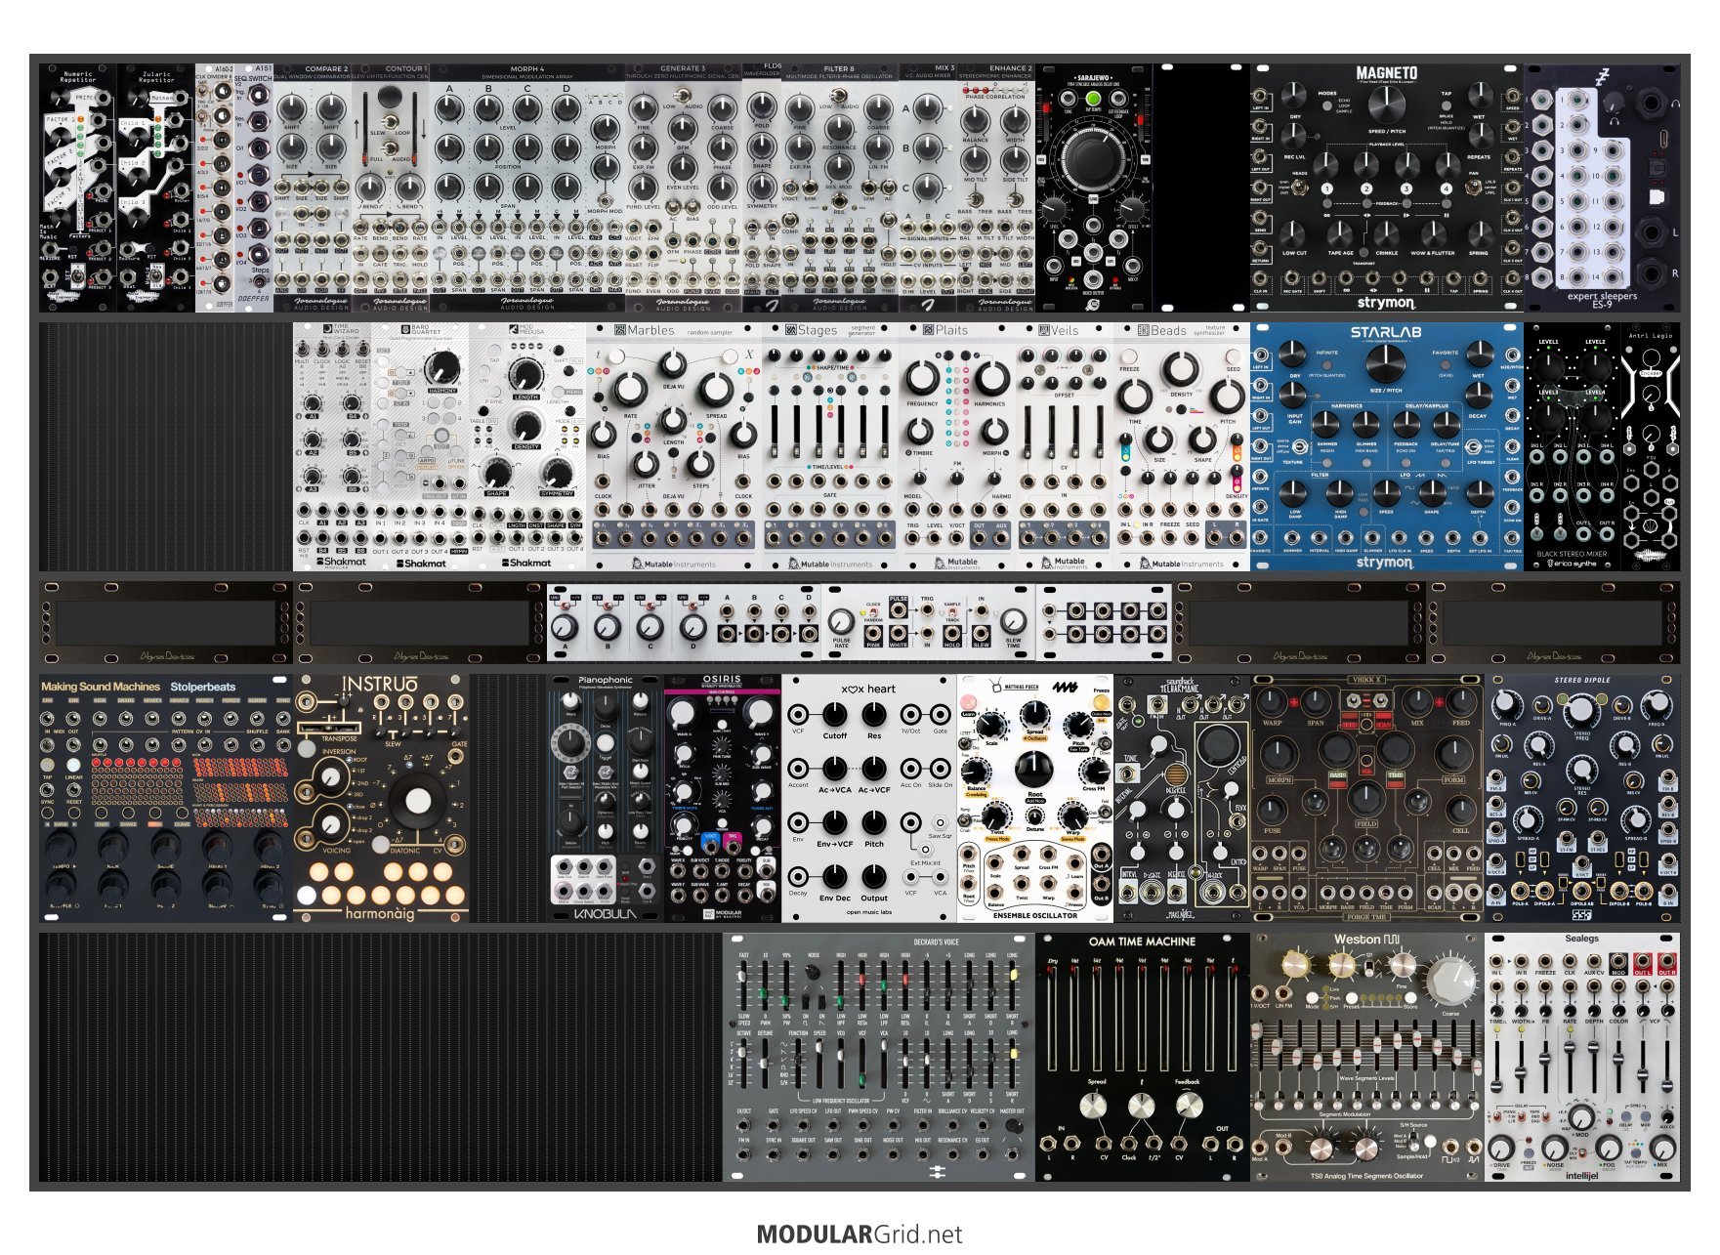Select the Stereo Dipole filter module
1720x1255 pixels.
(x=1582, y=798)
